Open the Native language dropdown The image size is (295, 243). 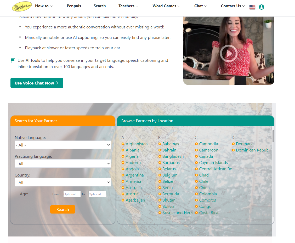click(x=63, y=145)
